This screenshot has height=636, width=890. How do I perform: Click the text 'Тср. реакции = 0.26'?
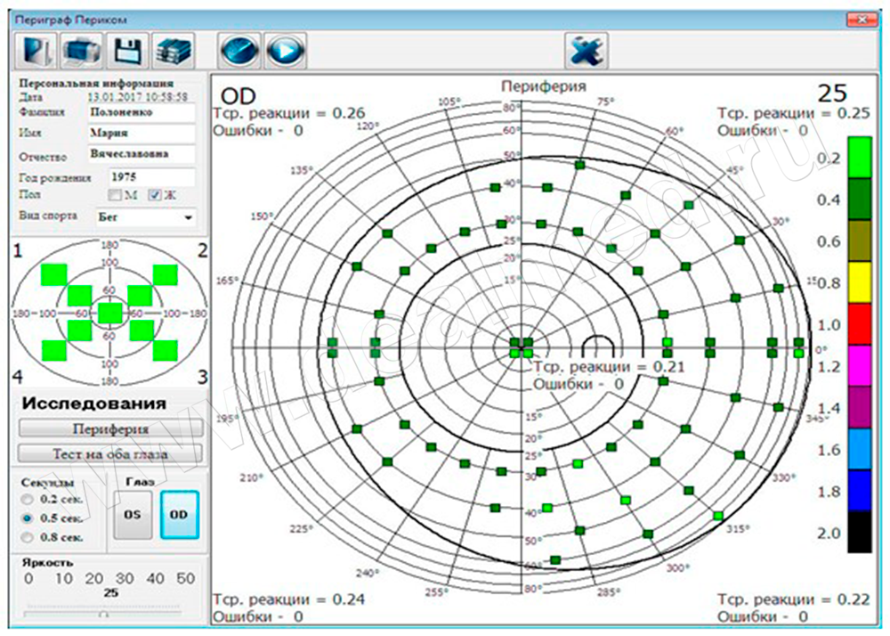coord(289,113)
